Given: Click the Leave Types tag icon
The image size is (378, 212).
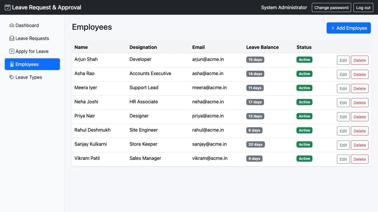Looking at the screenshot, I should 12,77.
